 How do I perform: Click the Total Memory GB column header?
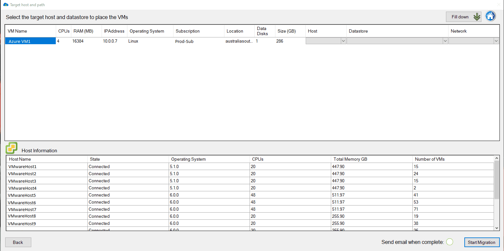click(x=350, y=159)
